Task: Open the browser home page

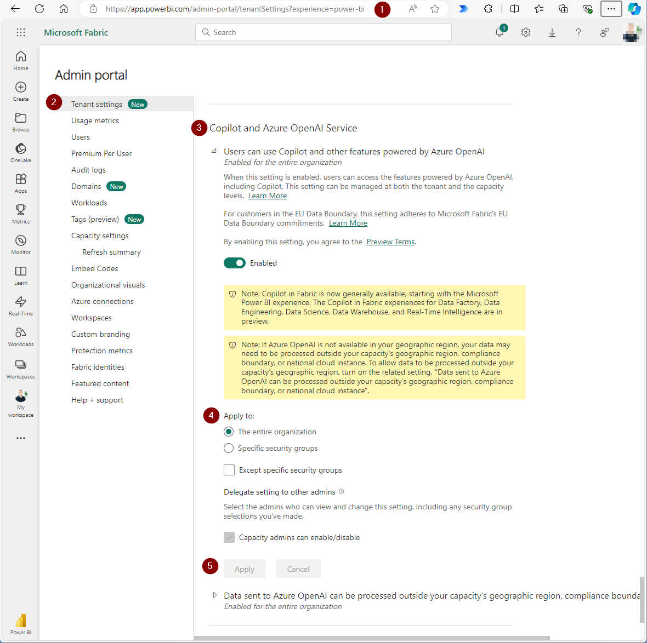Action: point(64,9)
